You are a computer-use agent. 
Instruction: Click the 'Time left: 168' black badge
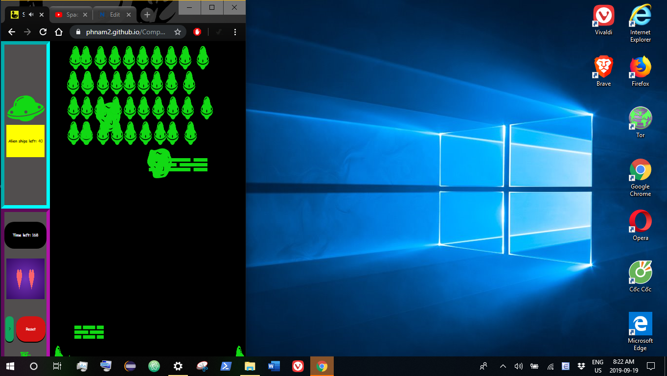point(25,235)
